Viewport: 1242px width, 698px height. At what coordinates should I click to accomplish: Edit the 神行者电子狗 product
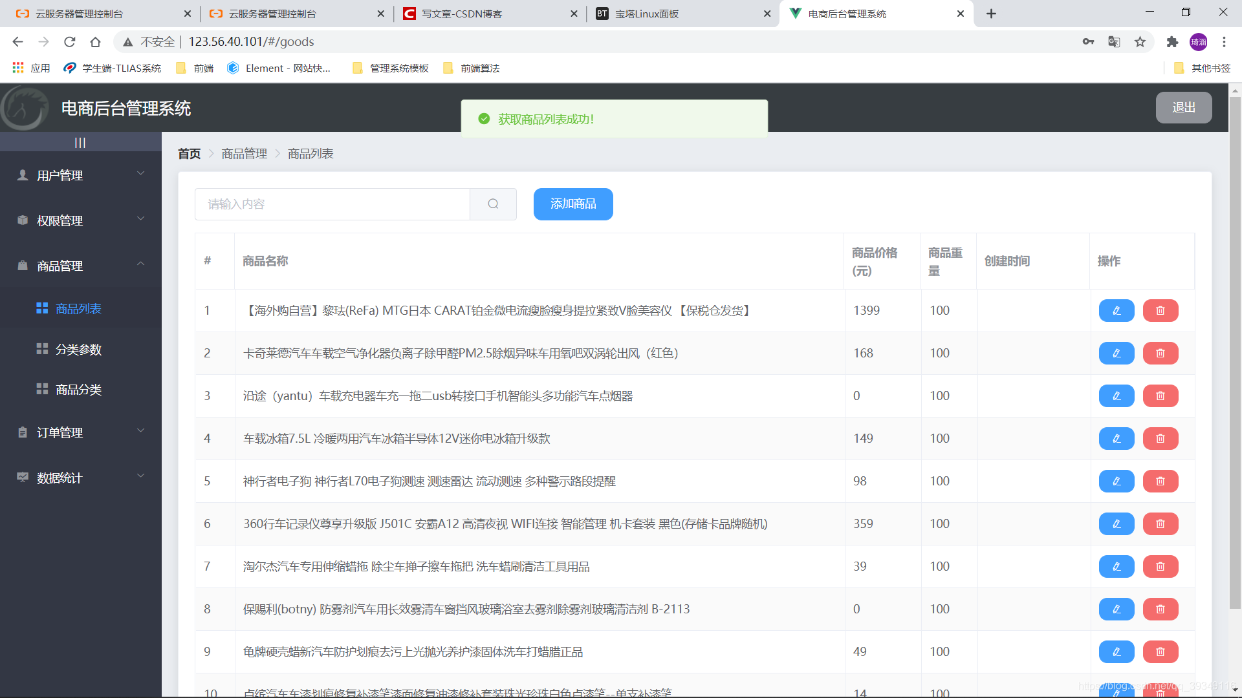[1117, 481]
